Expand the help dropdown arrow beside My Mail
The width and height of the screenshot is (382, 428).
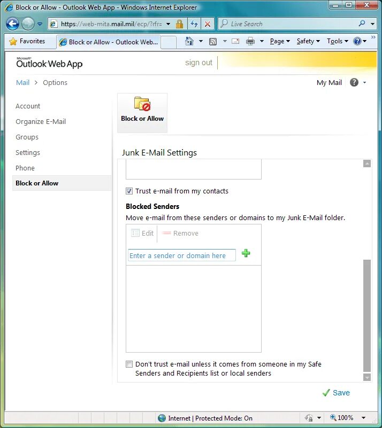coord(364,82)
